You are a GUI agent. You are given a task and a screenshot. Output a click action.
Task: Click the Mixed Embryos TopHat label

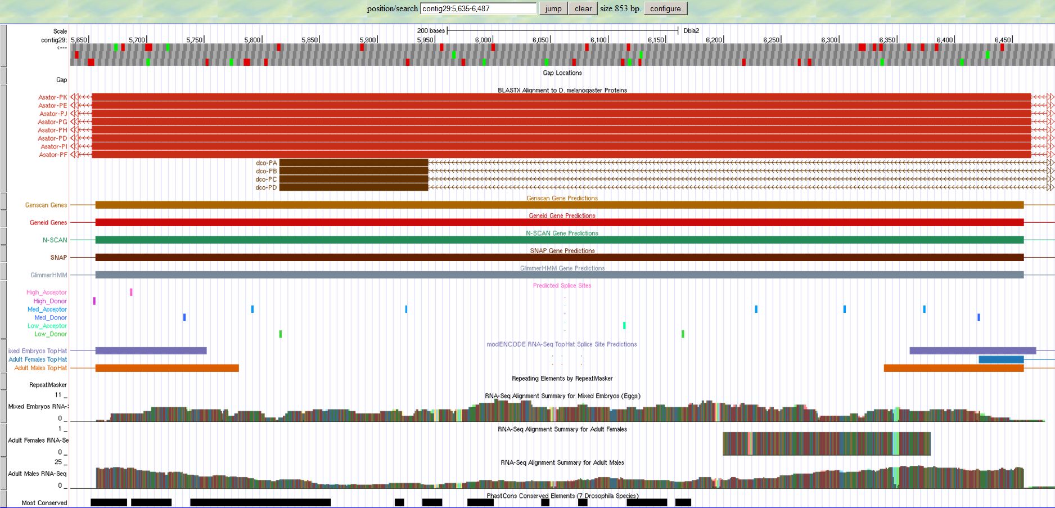(x=38, y=351)
